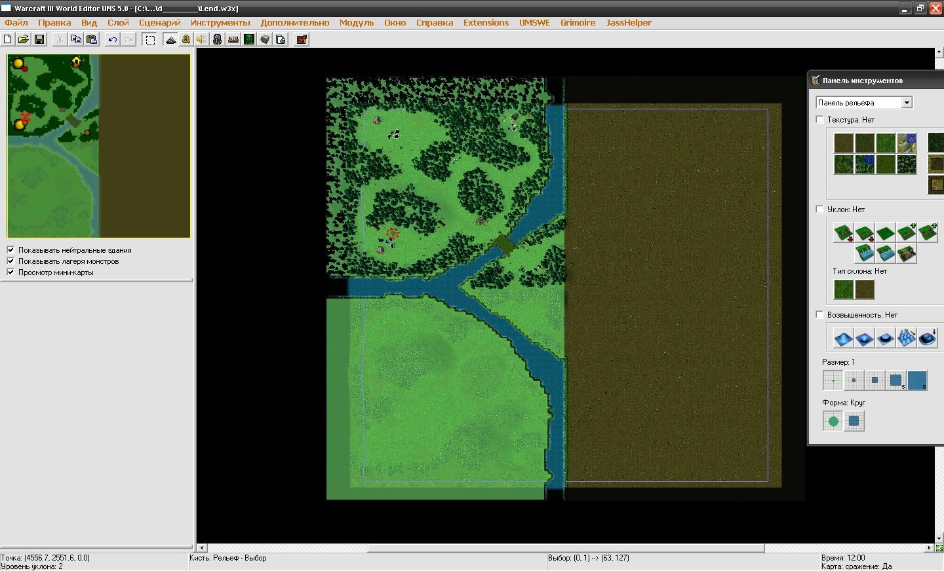Activate the dashed-square selection brush icon
Image resolution: width=944 pixels, height=571 pixels.
pos(150,39)
